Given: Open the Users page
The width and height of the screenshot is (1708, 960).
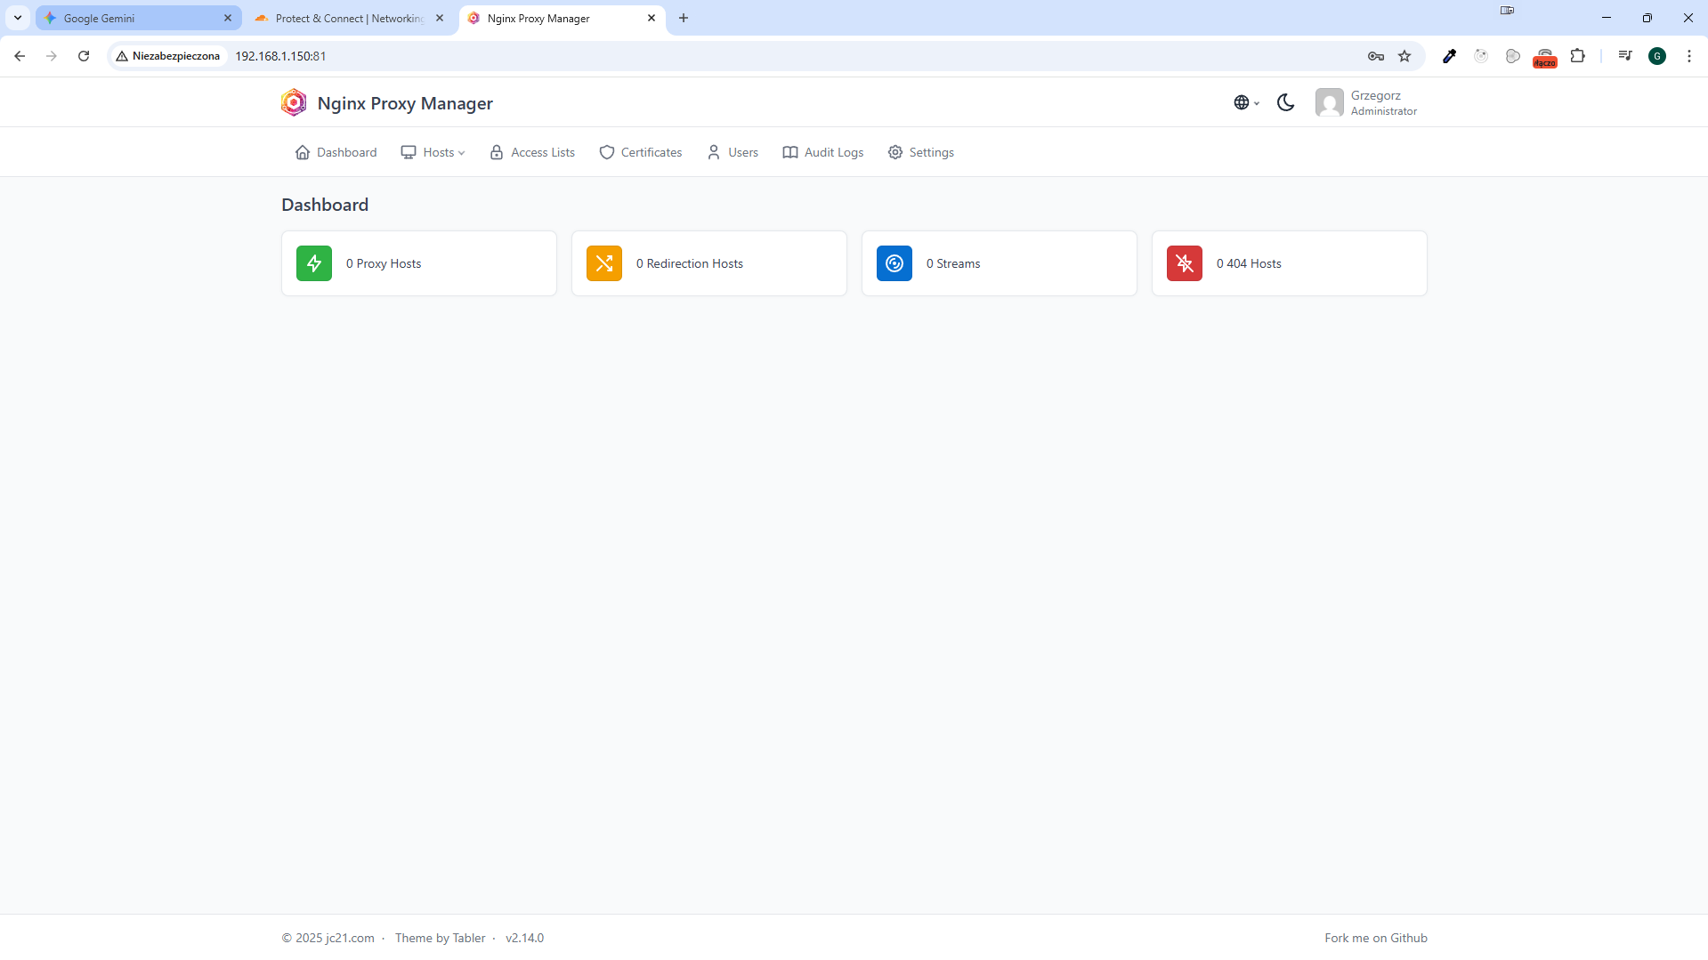Looking at the screenshot, I should tap(733, 152).
